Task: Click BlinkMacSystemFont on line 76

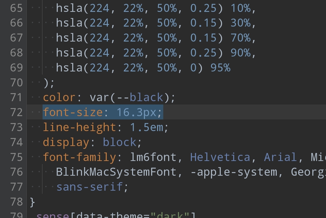Action: pos(116,172)
